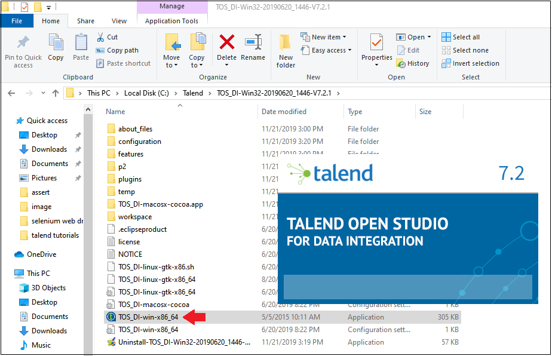This screenshot has height=356, width=552.
Task: Select the plugins folder
Action: (125, 179)
